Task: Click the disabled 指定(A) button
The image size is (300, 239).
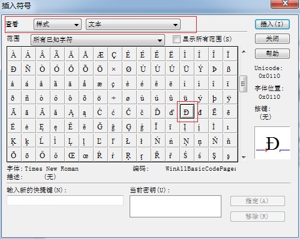Action: [257, 201]
